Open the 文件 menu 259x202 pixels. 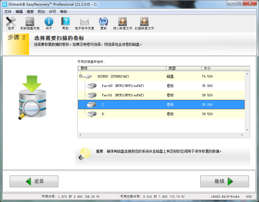pyautogui.click(x=8, y=12)
